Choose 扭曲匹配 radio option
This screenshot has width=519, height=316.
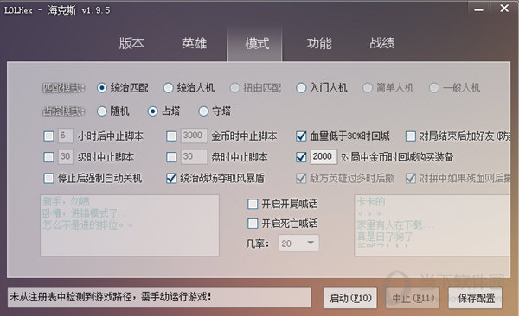[x=235, y=88]
